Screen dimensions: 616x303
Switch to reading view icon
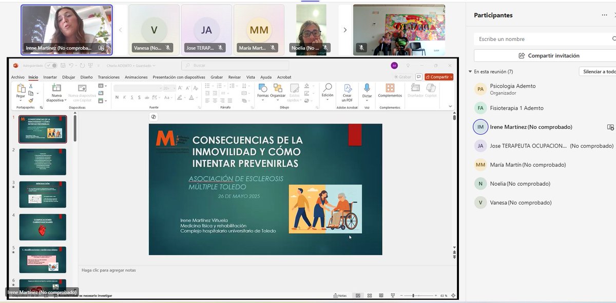(381, 296)
